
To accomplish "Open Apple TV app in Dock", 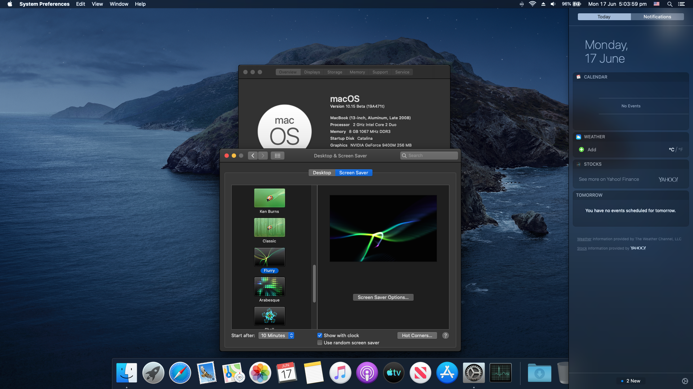I will [394, 373].
